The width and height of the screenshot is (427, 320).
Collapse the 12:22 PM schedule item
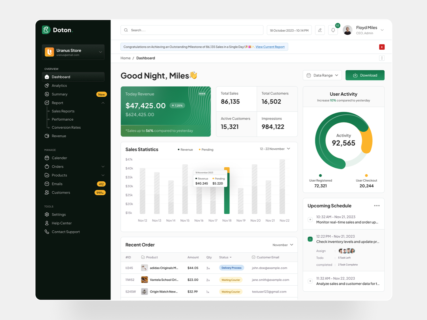click(x=310, y=239)
